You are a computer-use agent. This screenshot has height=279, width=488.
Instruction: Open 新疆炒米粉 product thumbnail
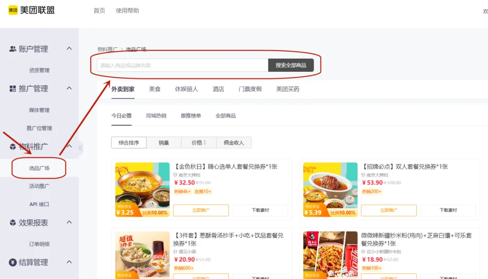330,255
